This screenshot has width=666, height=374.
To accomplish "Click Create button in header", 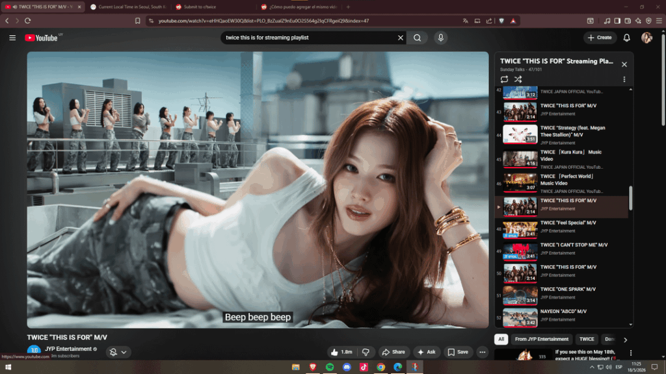I will point(599,38).
